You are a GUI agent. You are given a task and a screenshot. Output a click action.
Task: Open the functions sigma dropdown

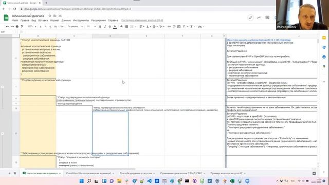coord(192,27)
